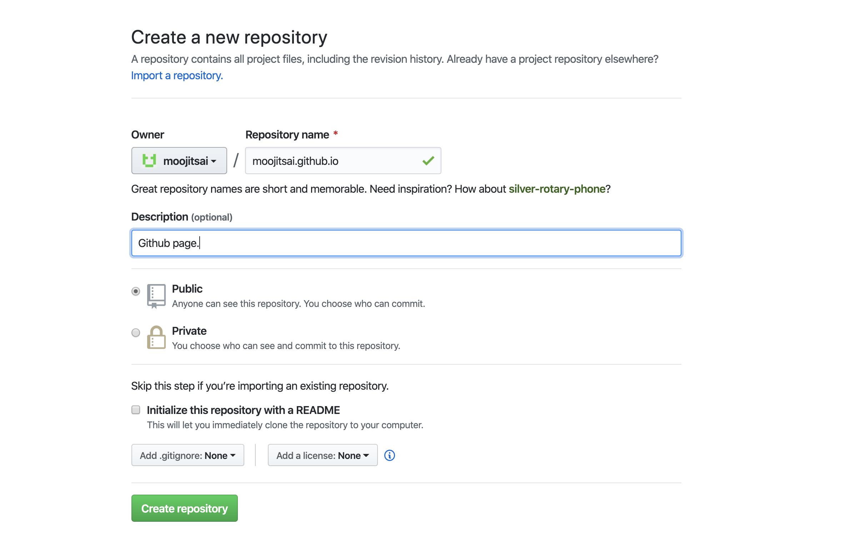Click into the Description text field
The height and width of the screenshot is (546, 865).
pyautogui.click(x=406, y=243)
